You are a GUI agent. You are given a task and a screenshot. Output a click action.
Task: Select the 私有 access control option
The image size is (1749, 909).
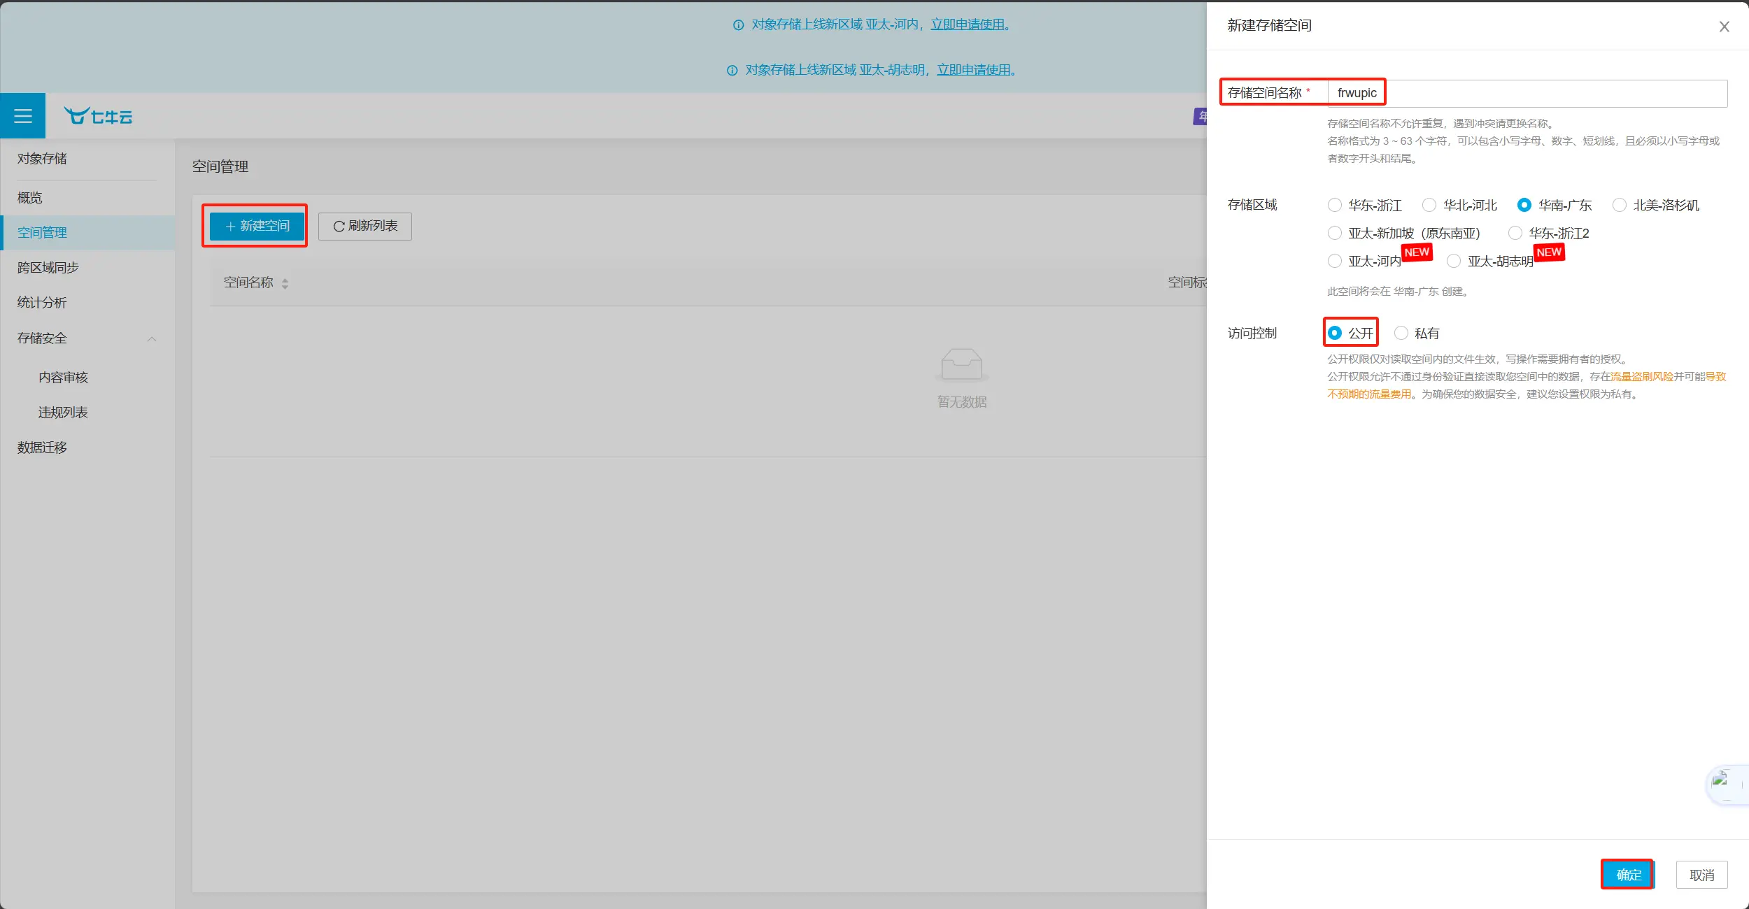point(1401,334)
